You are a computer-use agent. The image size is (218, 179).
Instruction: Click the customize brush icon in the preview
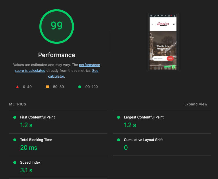[x=155, y=16]
